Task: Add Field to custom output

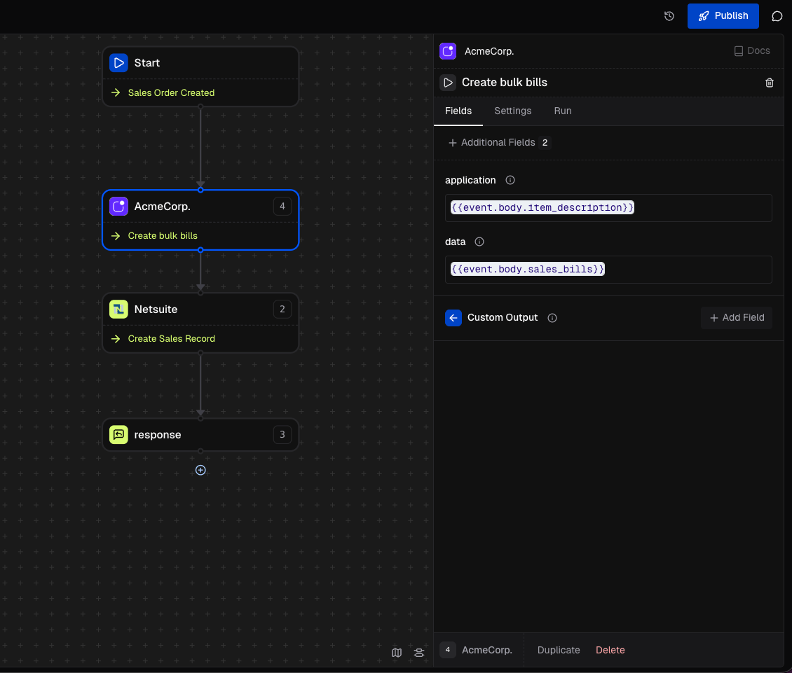Action: click(737, 318)
